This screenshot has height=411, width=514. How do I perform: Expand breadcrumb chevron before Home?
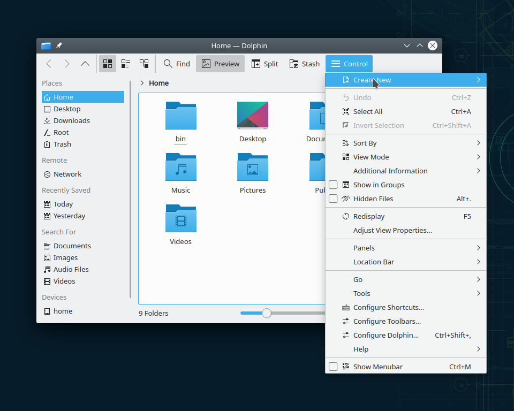click(x=142, y=83)
